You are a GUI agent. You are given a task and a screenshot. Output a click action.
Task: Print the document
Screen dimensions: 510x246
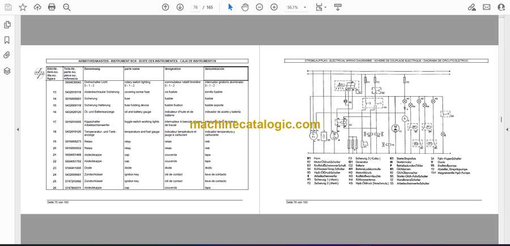pyautogui.click(x=52, y=7)
